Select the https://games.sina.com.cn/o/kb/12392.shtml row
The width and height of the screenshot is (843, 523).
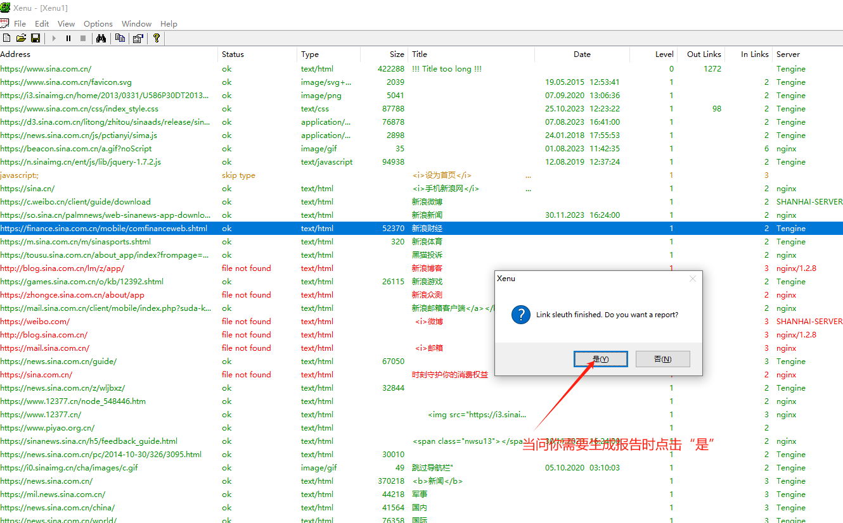pos(421,282)
